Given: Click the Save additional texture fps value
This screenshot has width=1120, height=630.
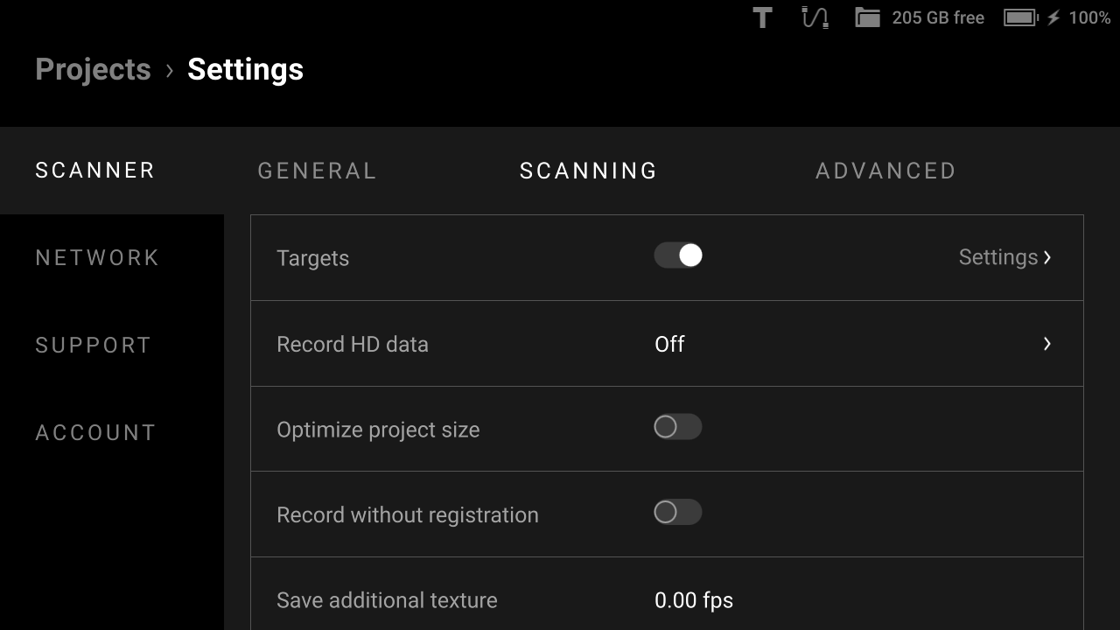Looking at the screenshot, I should pos(693,600).
